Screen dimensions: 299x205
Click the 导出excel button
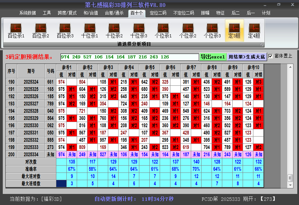(x=214, y=56)
